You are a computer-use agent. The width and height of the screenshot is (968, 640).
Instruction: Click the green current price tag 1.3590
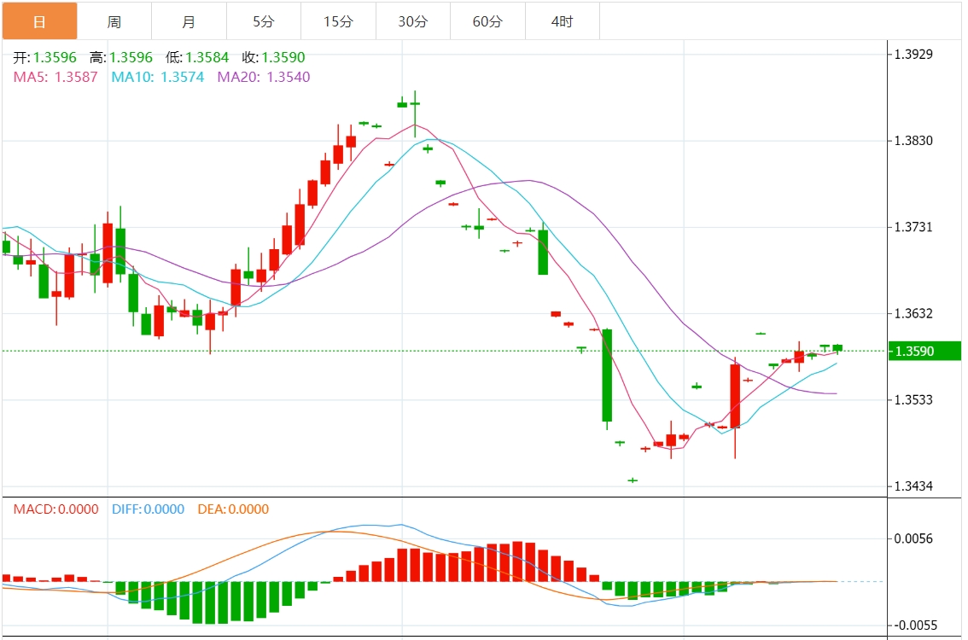[924, 352]
